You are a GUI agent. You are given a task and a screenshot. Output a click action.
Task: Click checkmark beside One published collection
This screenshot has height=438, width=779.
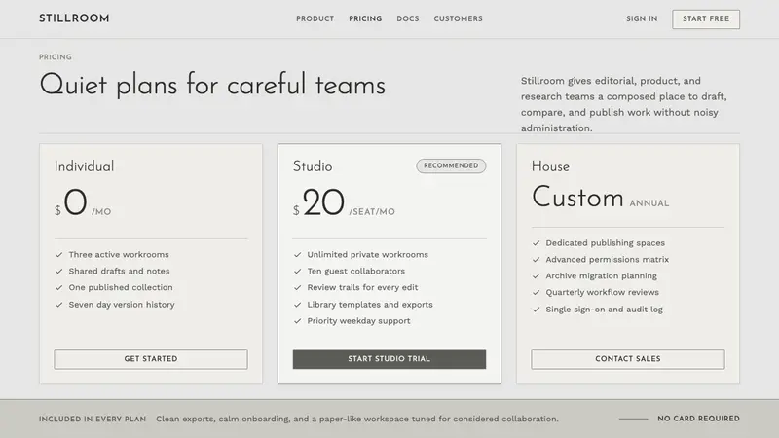(x=59, y=287)
